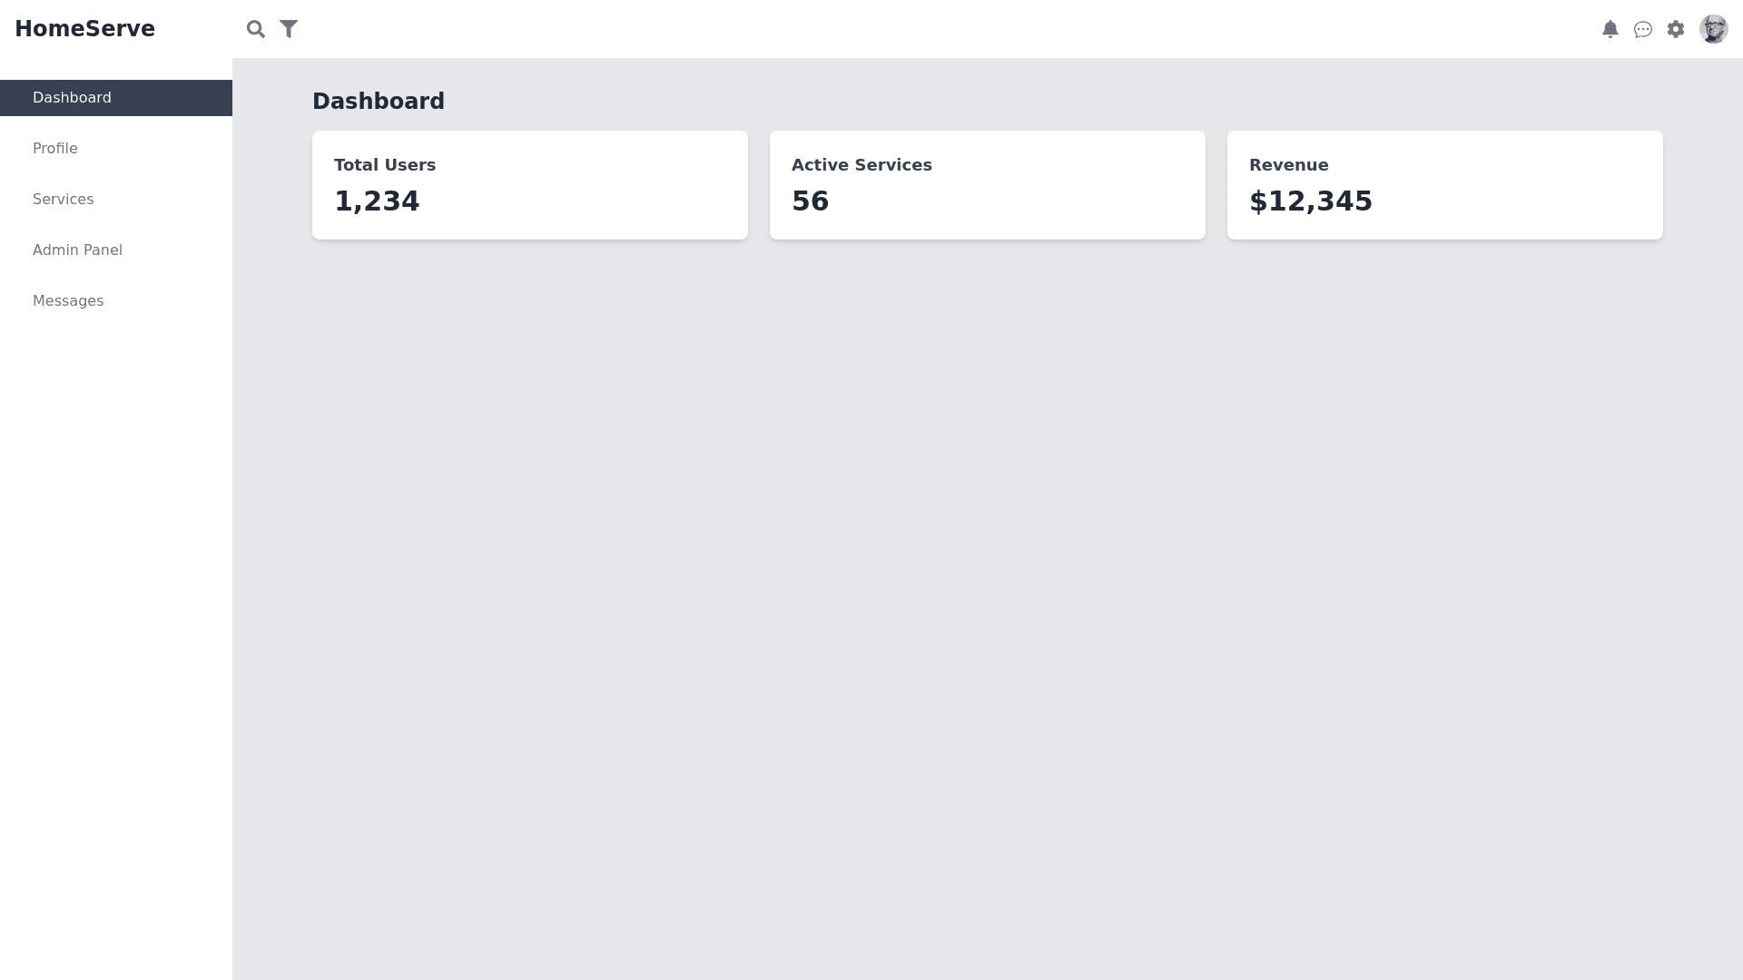
Task: Navigate to Admin Panel in sidebar
Action: click(x=77, y=250)
